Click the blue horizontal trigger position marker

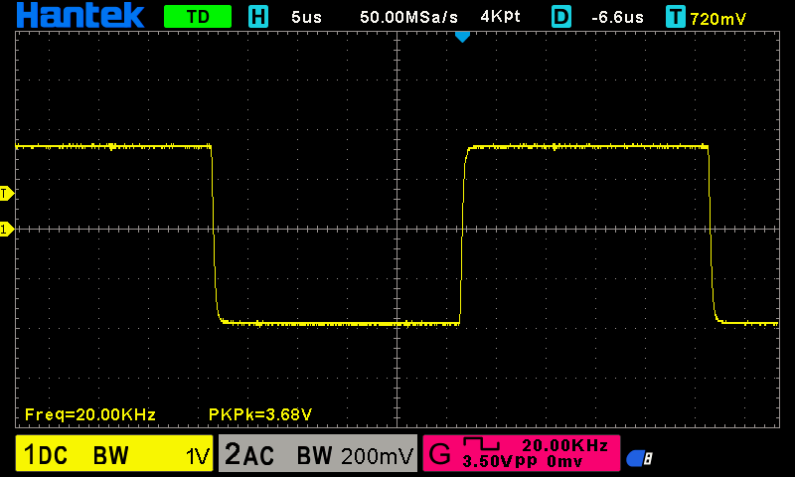pos(462,37)
